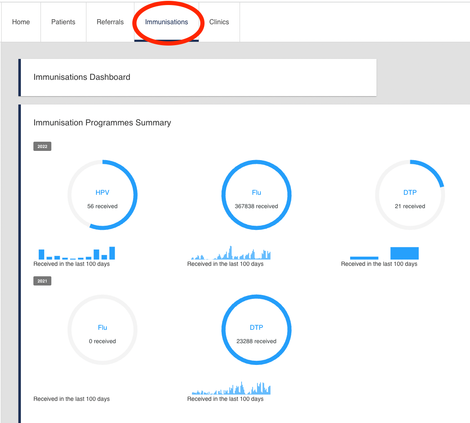Click the 2022 year badge

click(42, 146)
